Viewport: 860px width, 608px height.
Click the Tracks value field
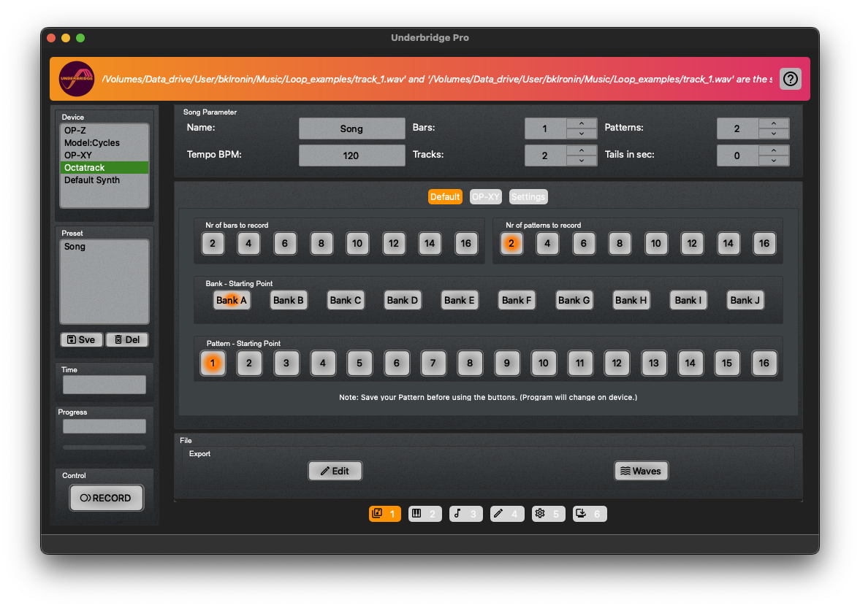[x=546, y=155]
